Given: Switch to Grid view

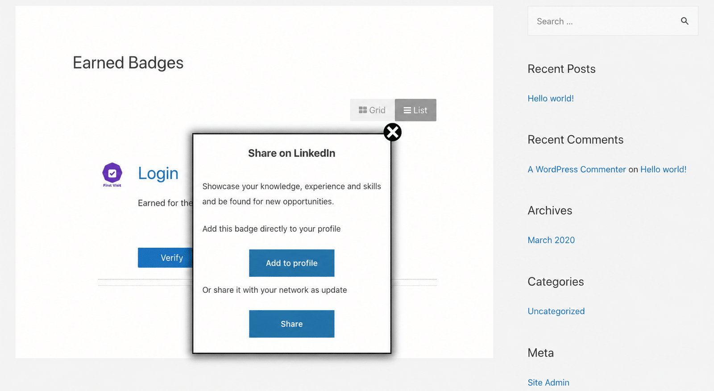Looking at the screenshot, I should click(x=372, y=110).
